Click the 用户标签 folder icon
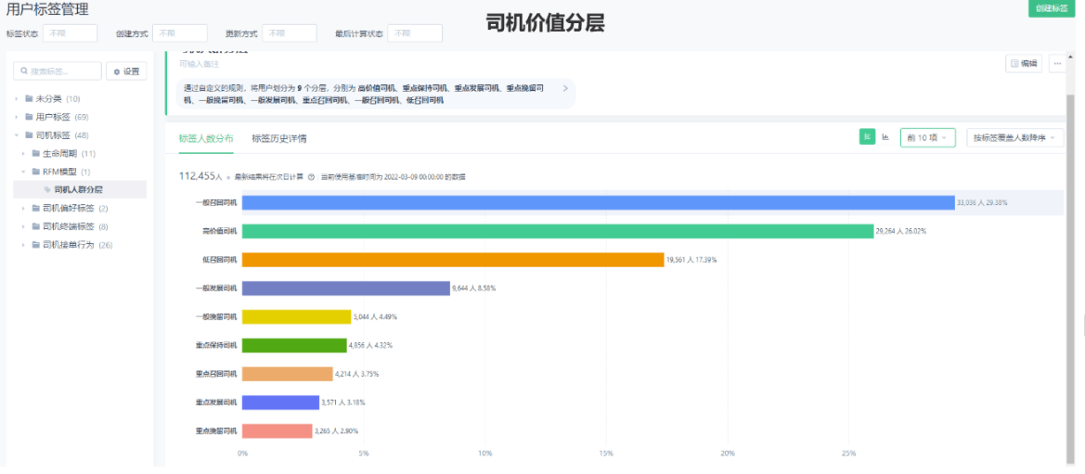Image resolution: width=1085 pixels, height=474 pixels. 29,117
